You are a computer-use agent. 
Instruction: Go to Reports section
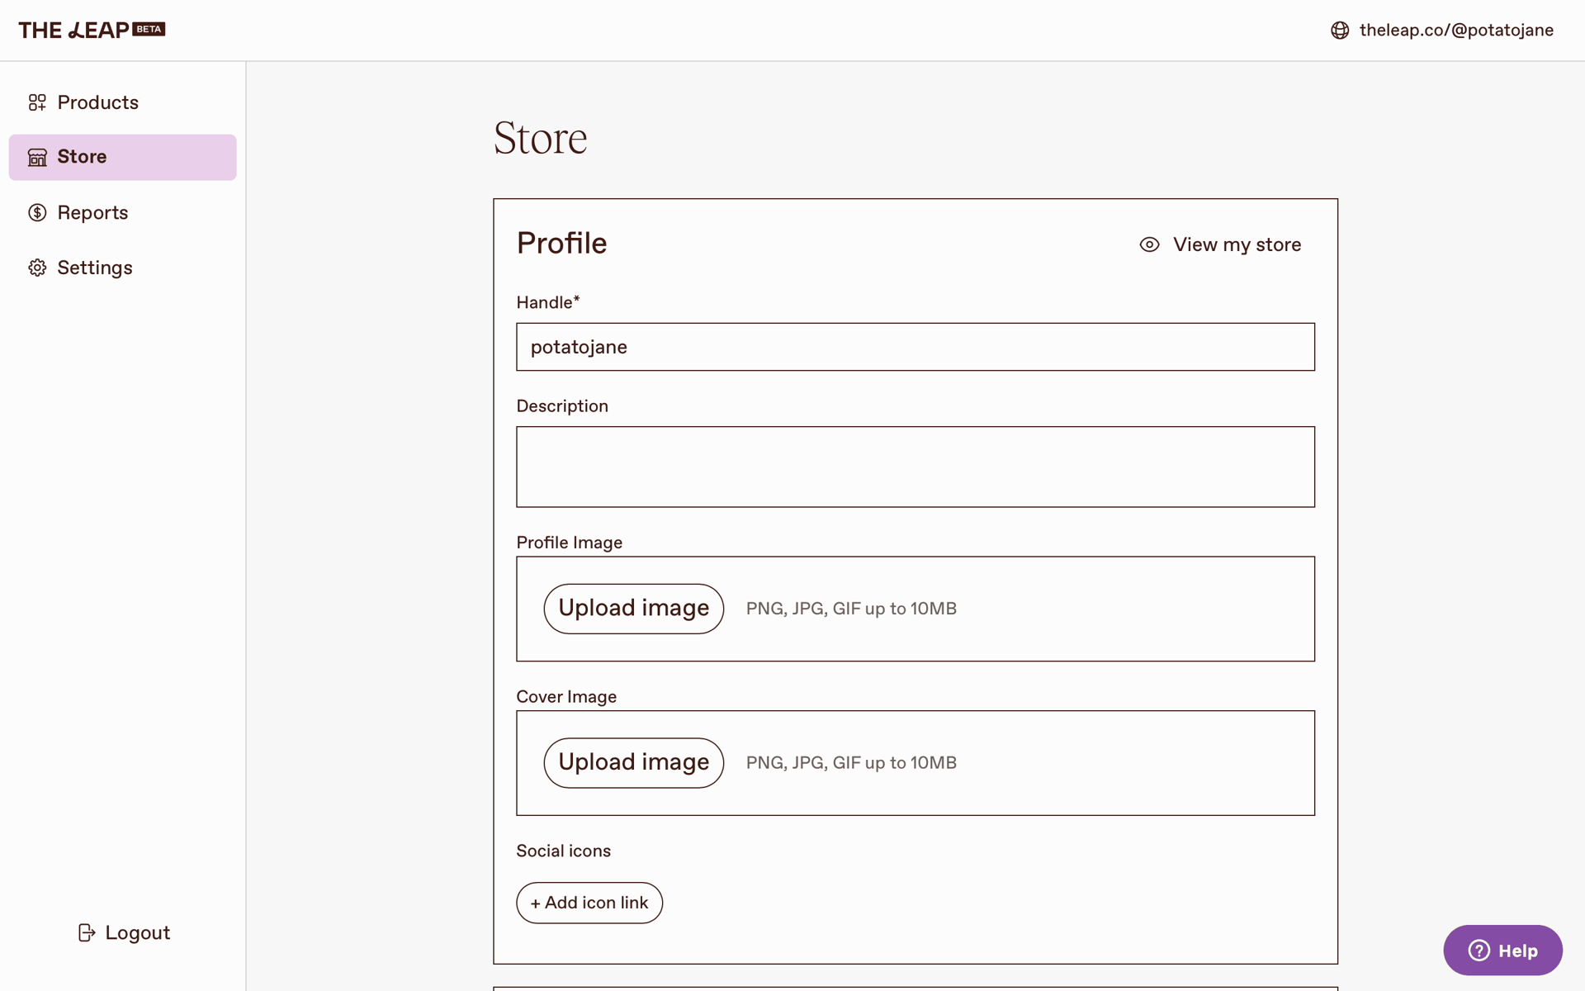pyautogui.click(x=122, y=213)
